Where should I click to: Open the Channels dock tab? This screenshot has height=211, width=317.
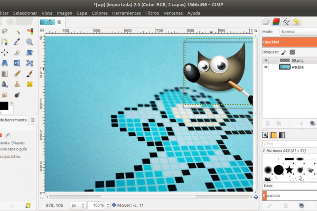click(276, 22)
